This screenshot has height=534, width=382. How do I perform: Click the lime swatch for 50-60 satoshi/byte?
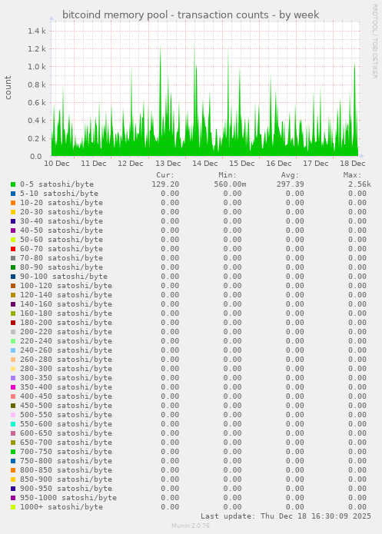click(13, 240)
